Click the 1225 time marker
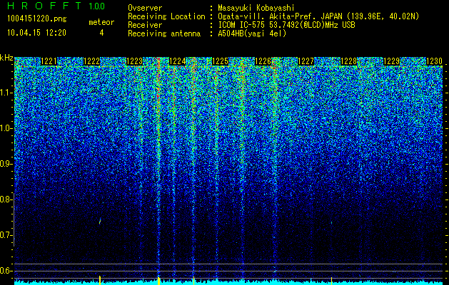 pyautogui.click(x=220, y=61)
